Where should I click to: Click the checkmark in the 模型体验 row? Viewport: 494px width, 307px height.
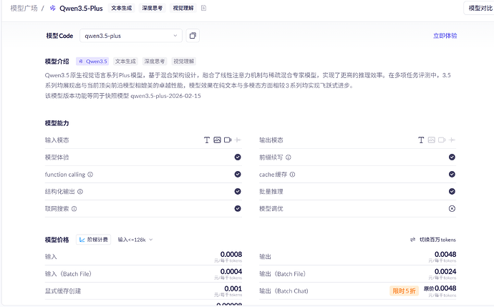237,157
